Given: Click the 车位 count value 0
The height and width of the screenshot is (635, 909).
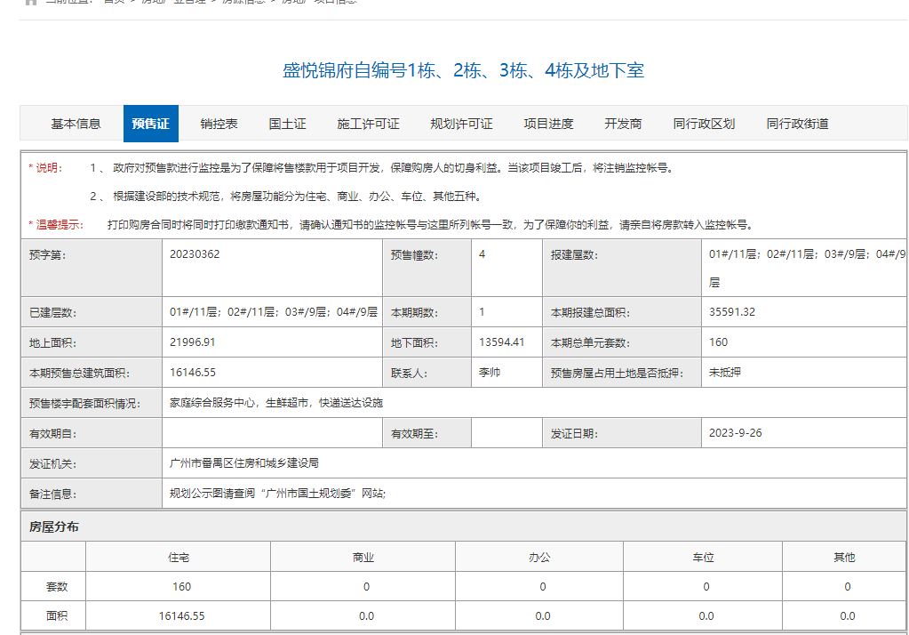Looking at the screenshot, I should tap(706, 587).
